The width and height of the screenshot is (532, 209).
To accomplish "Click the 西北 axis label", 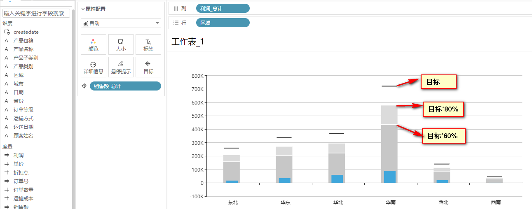I will point(443,202).
